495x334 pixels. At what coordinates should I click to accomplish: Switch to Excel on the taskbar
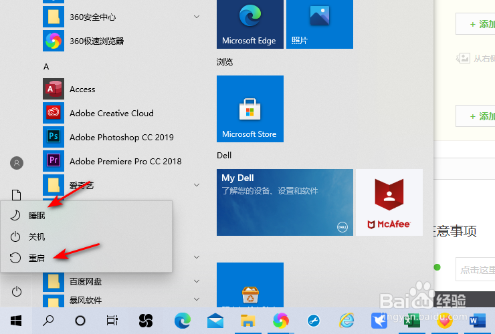(x=412, y=321)
